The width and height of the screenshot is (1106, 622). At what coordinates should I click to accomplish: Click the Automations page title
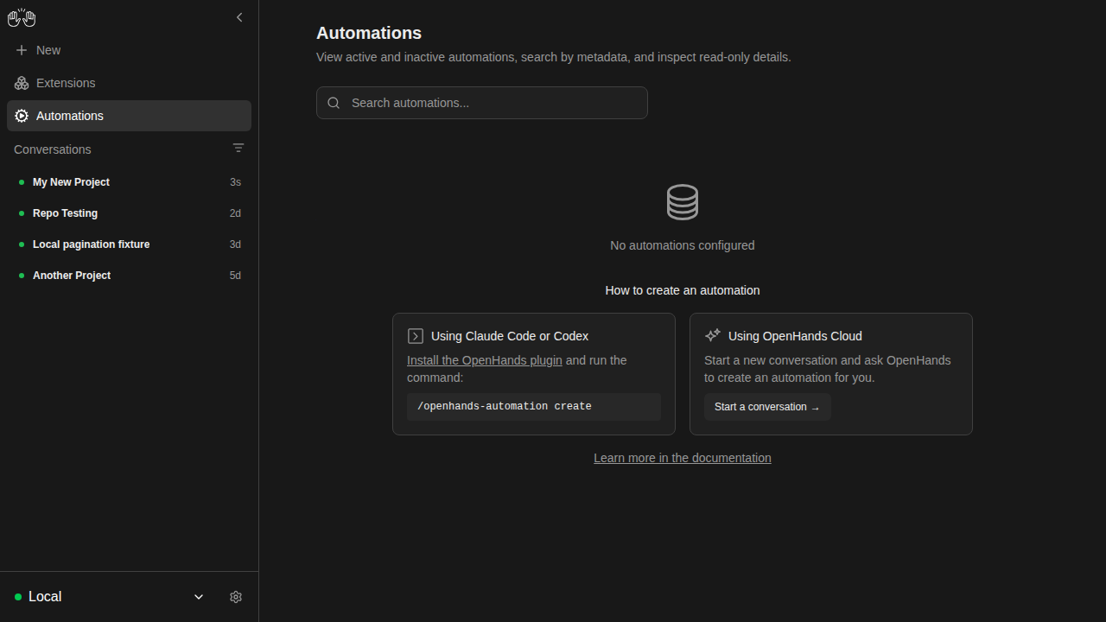pos(369,33)
